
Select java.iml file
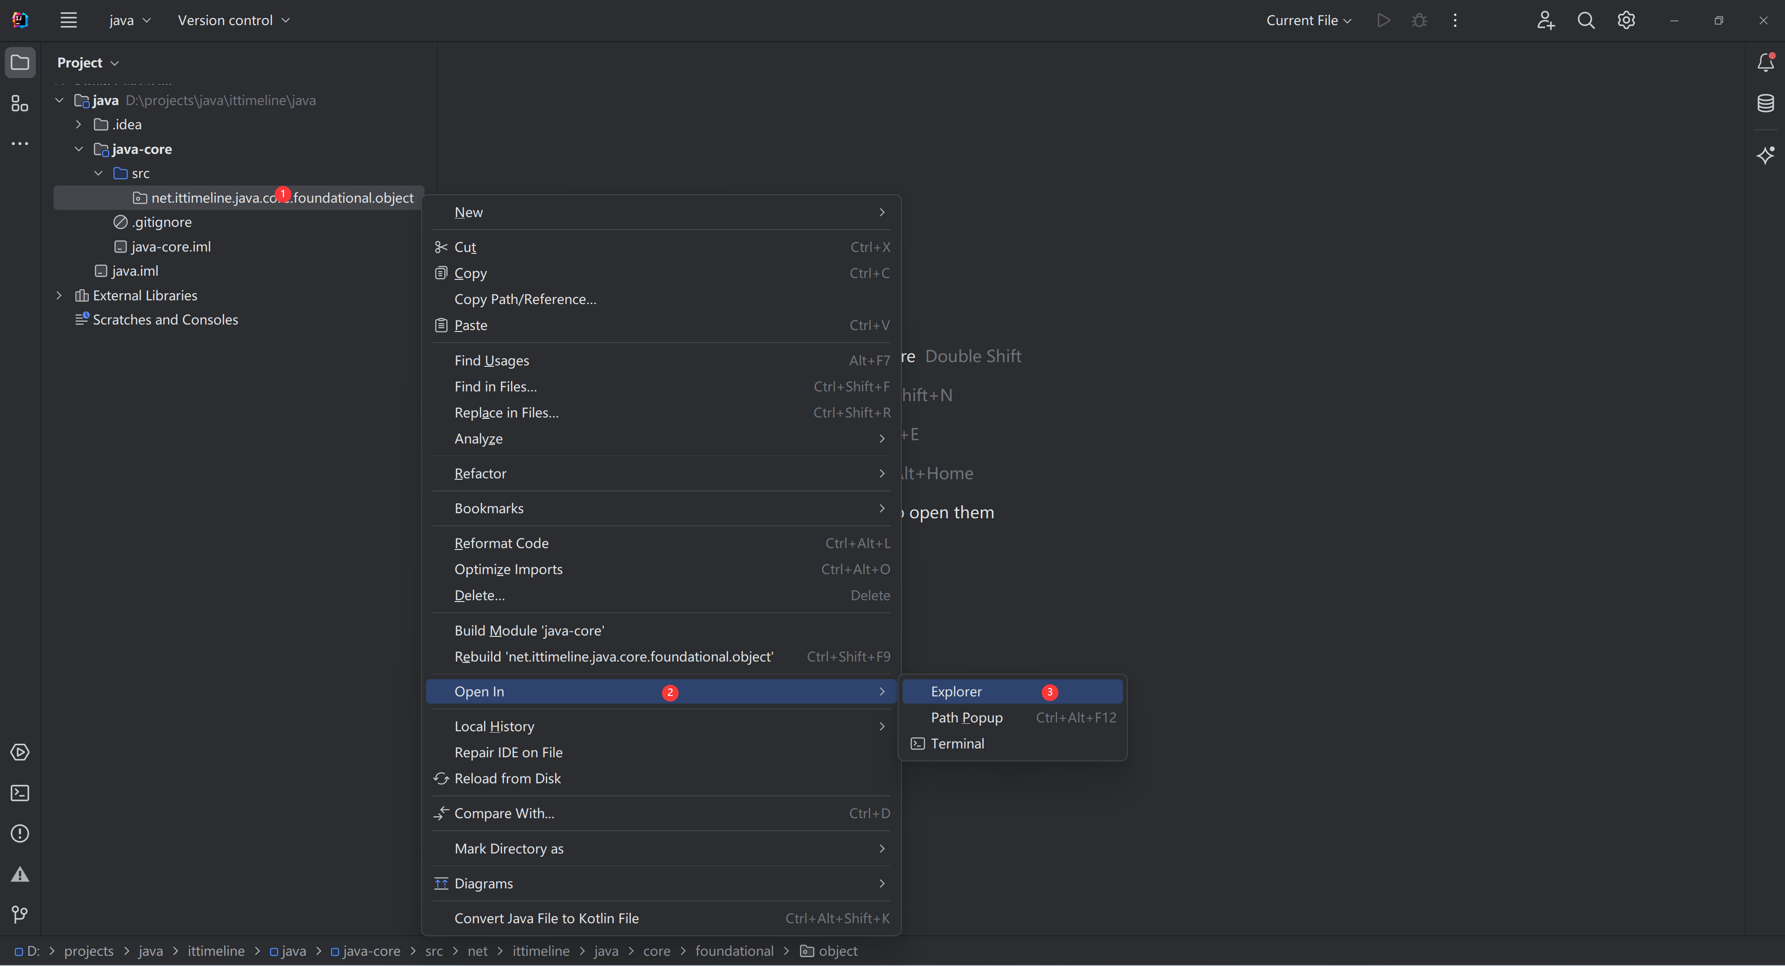pyautogui.click(x=127, y=271)
